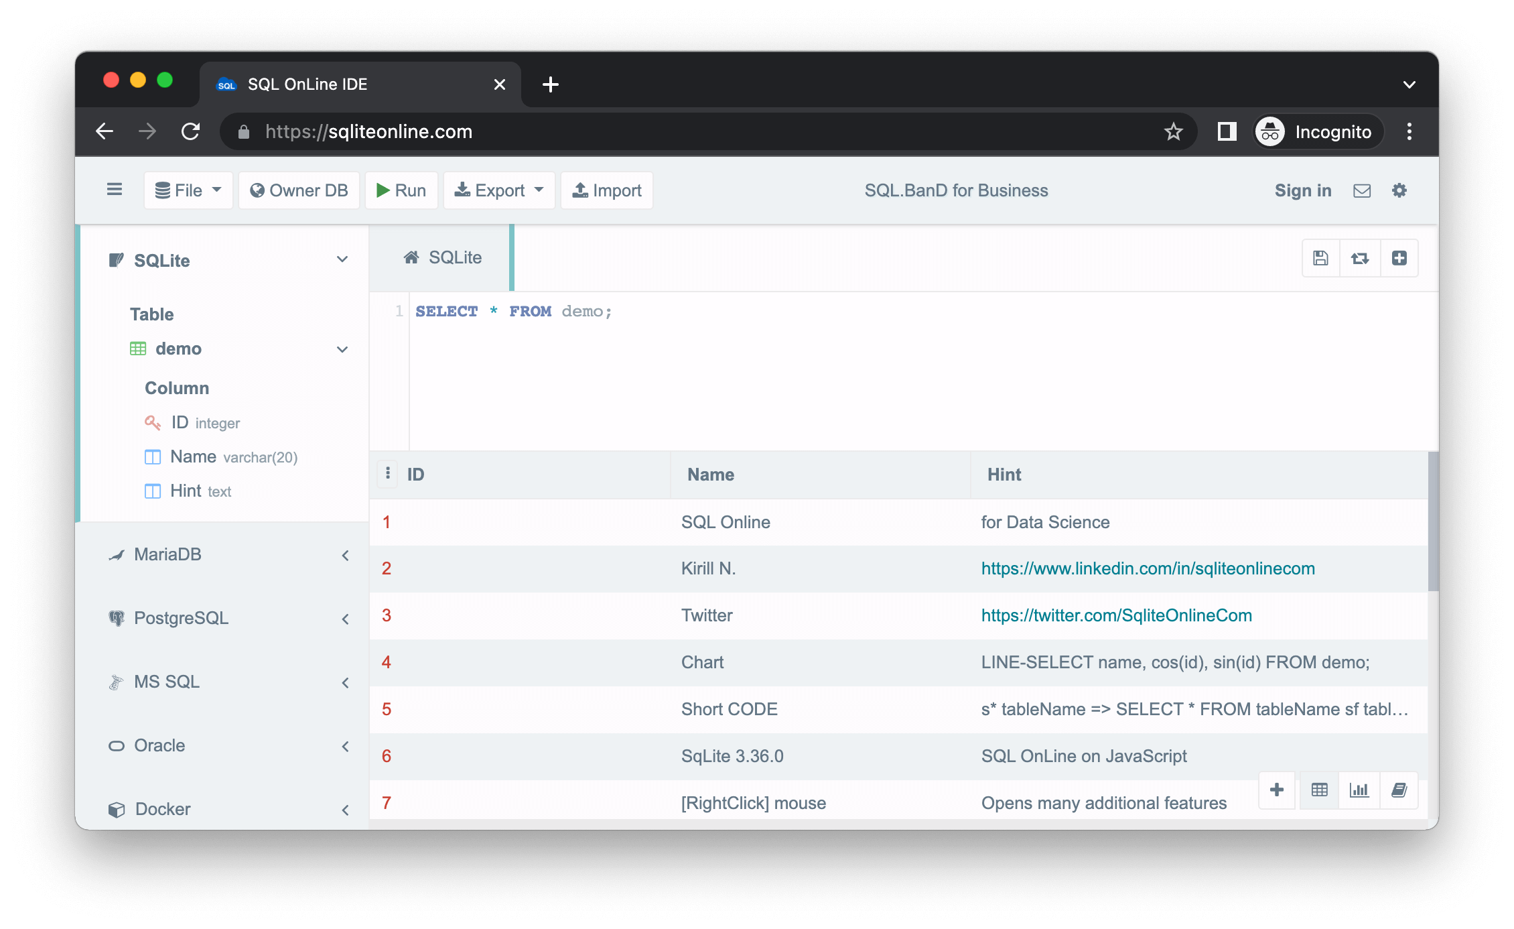Add a new tab with plus icon
This screenshot has height=929, width=1514.
(x=1399, y=258)
